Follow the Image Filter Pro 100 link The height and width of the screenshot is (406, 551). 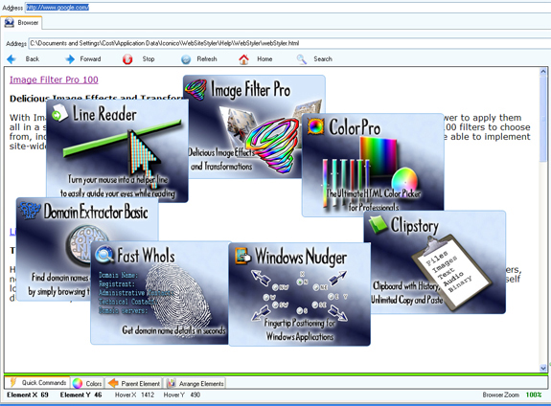coord(54,79)
